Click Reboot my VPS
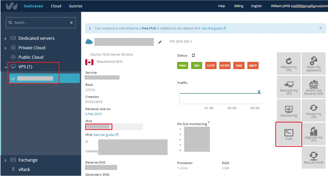The height and width of the screenshot is (176, 328). pos(289,64)
